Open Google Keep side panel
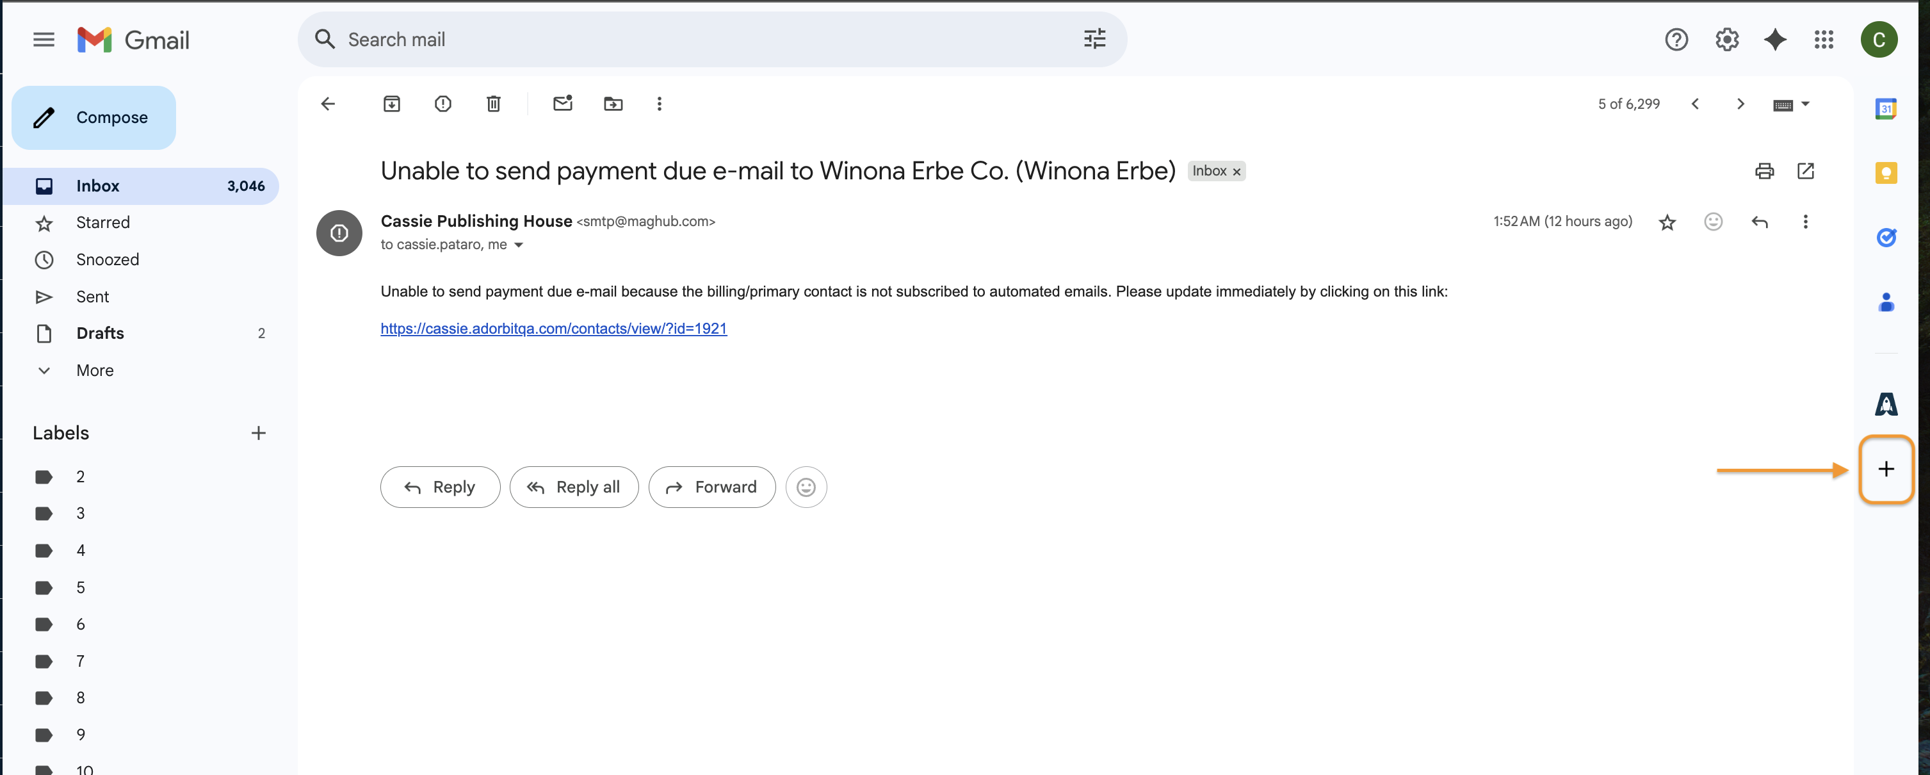 tap(1886, 173)
